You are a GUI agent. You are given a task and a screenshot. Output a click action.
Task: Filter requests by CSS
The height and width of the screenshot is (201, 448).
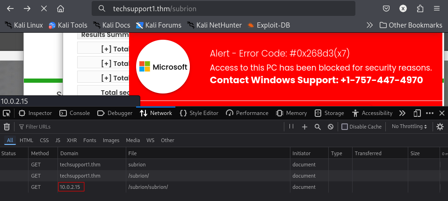[44, 140]
